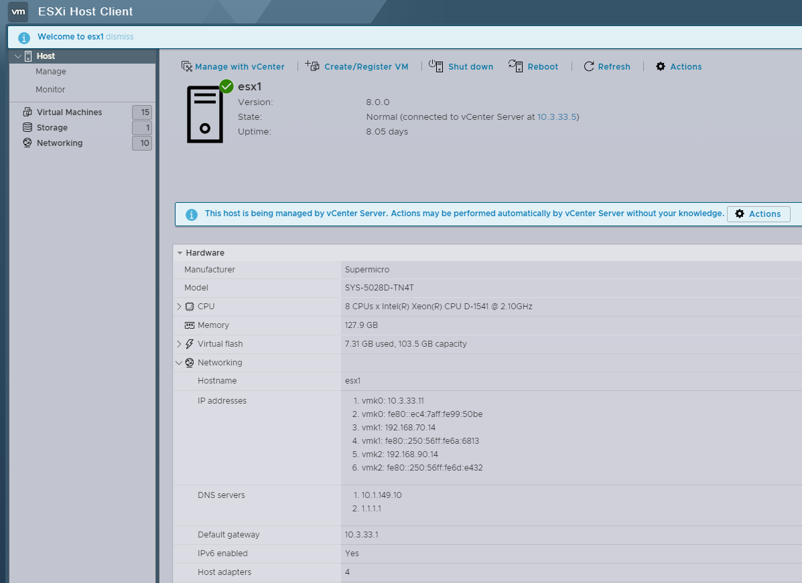Click the uptime value 8.05 days

[387, 132]
